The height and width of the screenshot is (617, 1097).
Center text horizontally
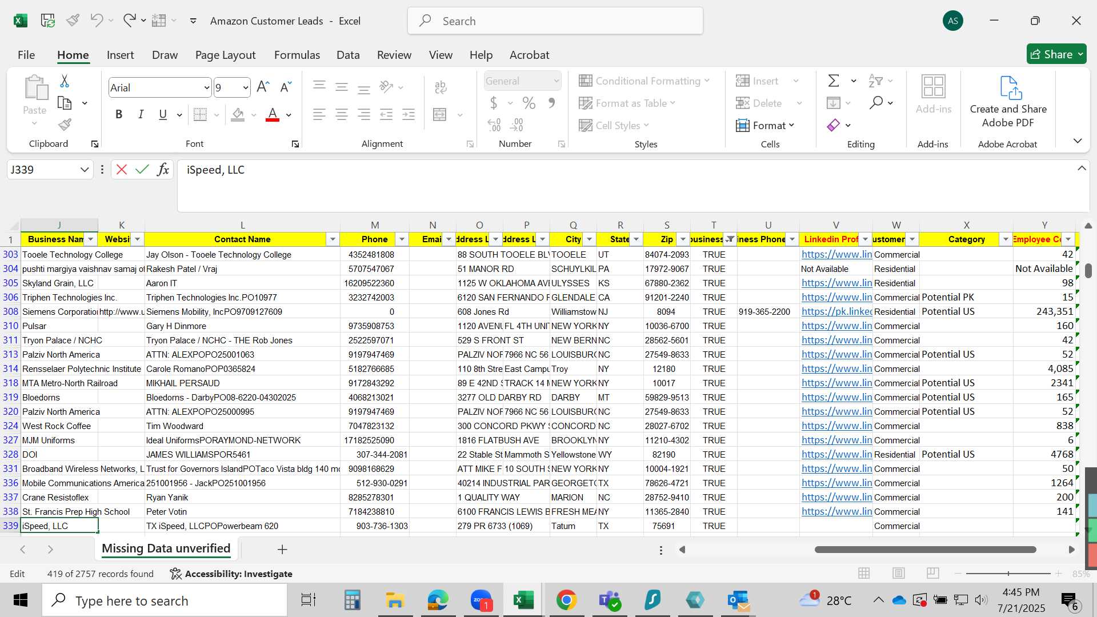[342, 115]
